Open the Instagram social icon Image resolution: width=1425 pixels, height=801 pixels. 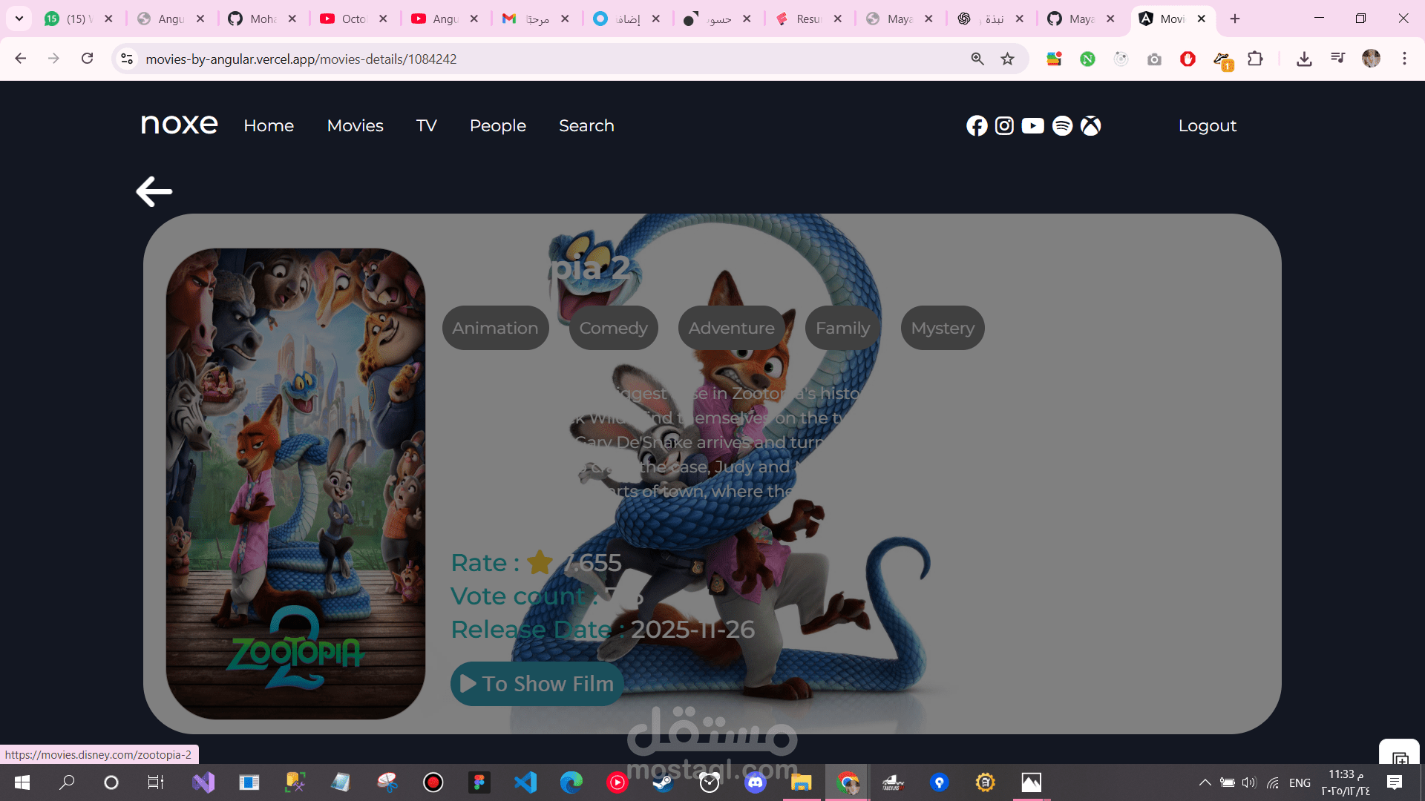click(1004, 126)
